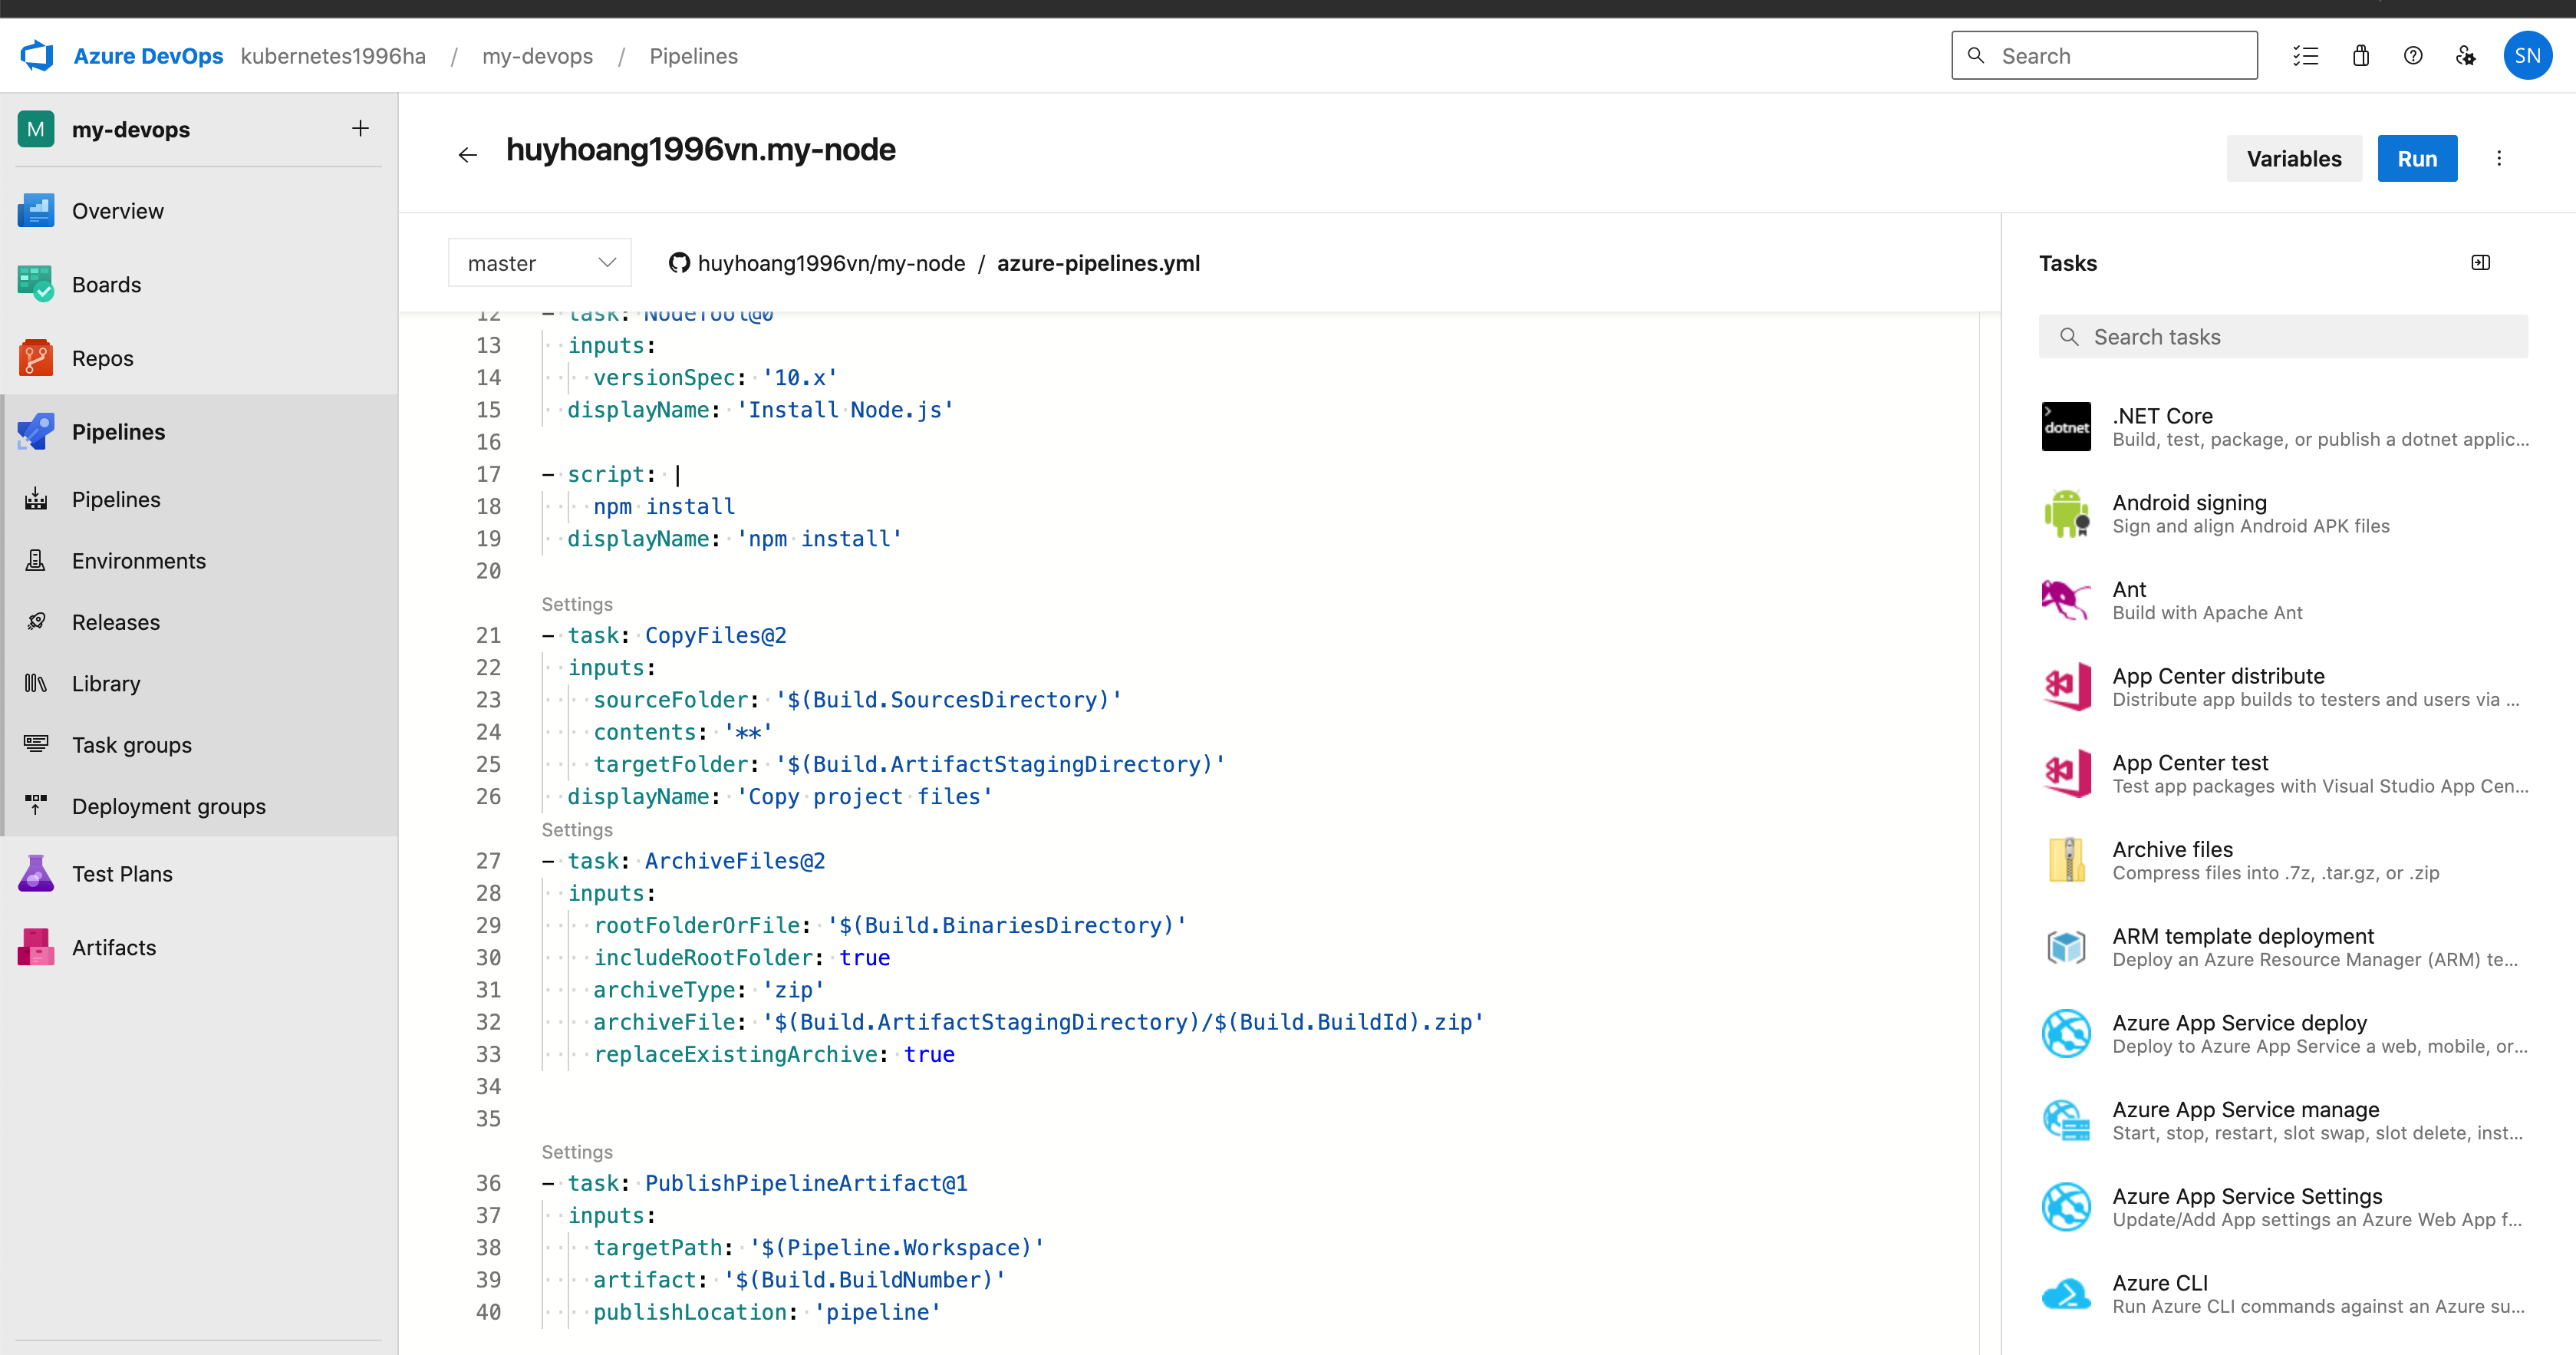Click the Artifacts sidebar icon
The width and height of the screenshot is (2576, 1355).
[x=36, y=947]
